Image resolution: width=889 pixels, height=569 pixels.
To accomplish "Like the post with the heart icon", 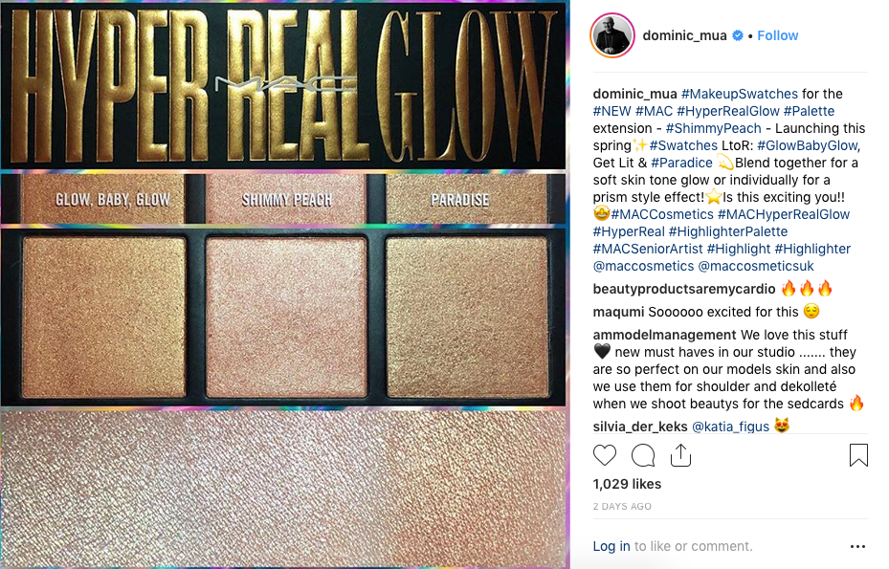I will 605,455.
